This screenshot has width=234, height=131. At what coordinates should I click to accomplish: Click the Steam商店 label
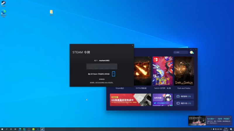coord(120,88)
